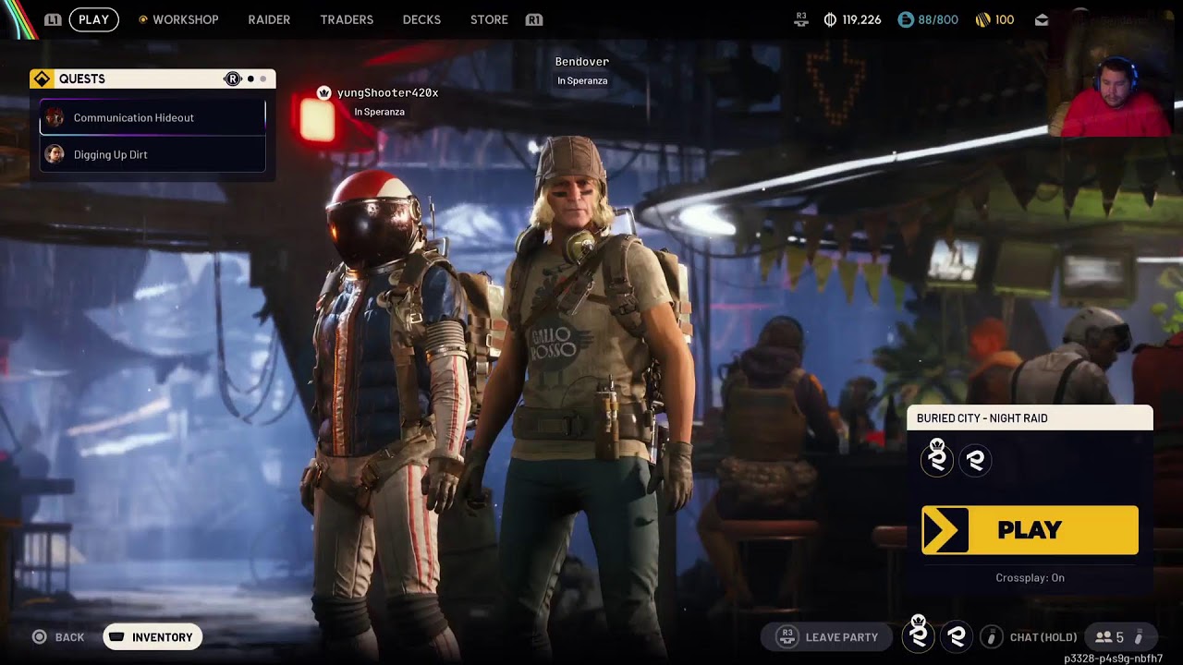Go to the TRADERS tab
Image resolution: width=1183 pixels, height=665 pixels.
[x=347, y=19]
